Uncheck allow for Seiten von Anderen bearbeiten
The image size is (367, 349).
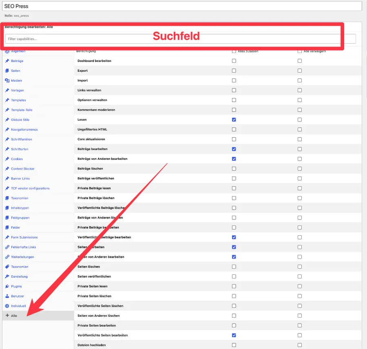pos(234,257)
